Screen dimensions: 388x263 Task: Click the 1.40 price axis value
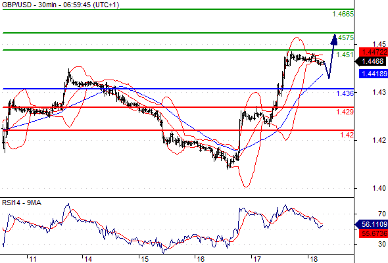[379, 188]
